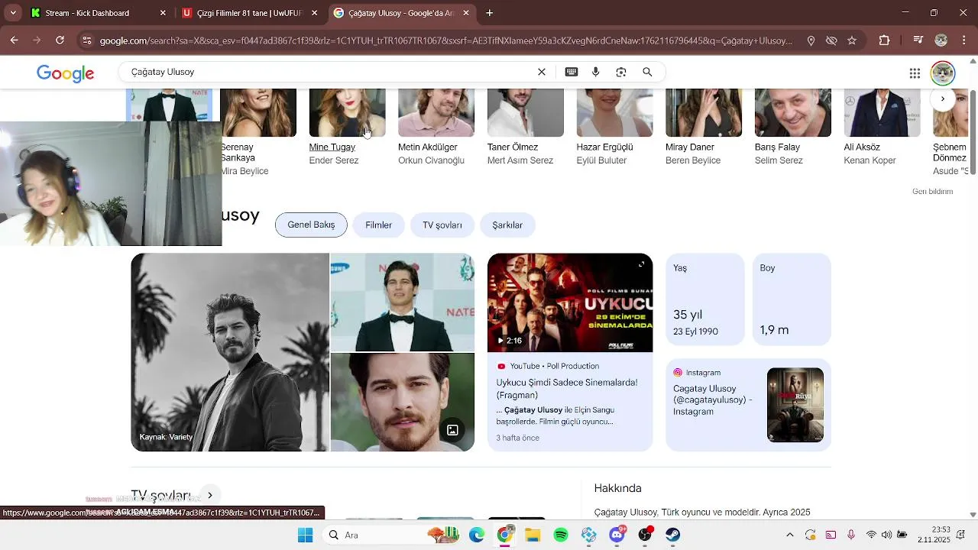Open volume control in system tray
The image size is (978, 550).
coord(886,535)
